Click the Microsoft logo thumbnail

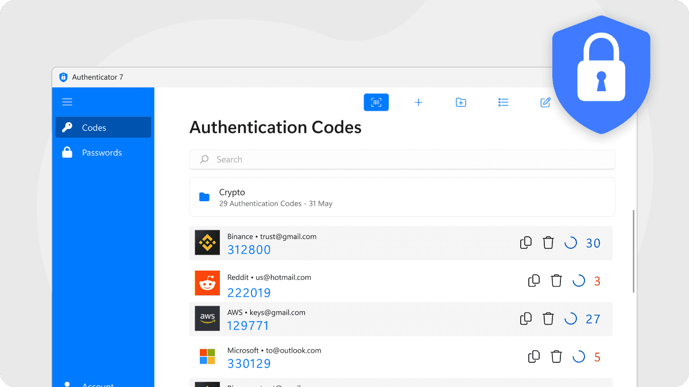click(x=207, y=356)
